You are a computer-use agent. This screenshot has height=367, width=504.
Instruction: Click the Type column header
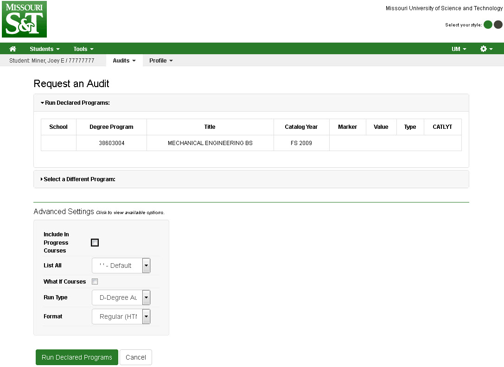coord(410,127)
